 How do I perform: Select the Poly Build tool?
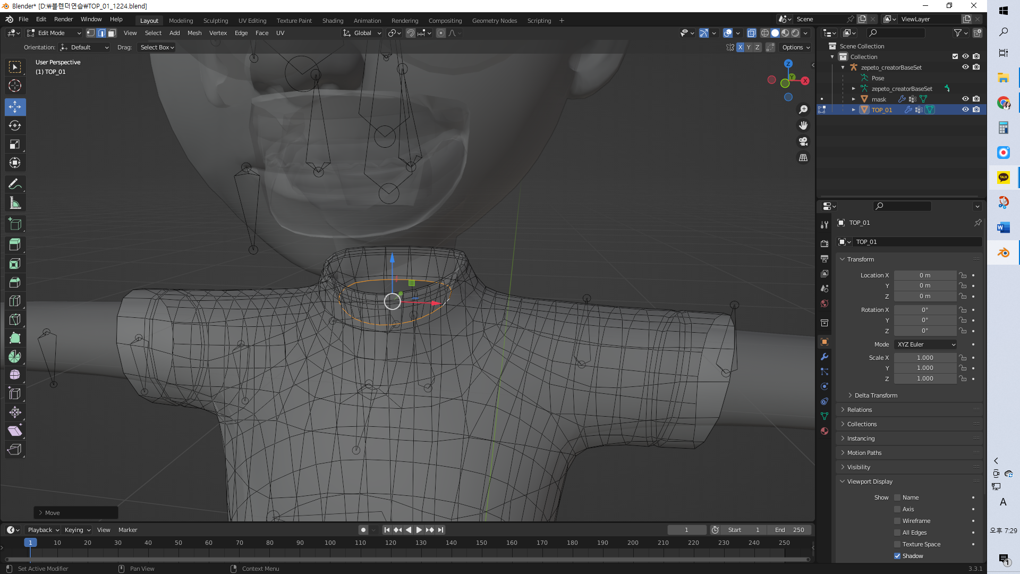15,338
